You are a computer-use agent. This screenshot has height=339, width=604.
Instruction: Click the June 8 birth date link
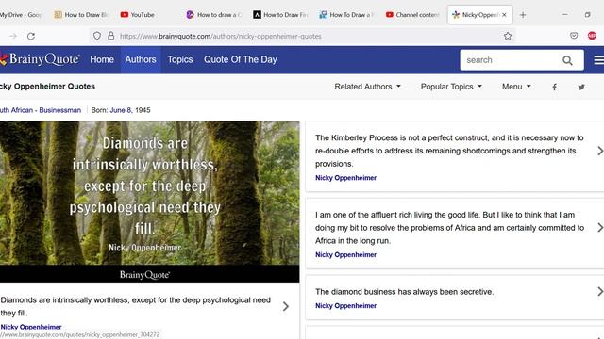(121, 110)
